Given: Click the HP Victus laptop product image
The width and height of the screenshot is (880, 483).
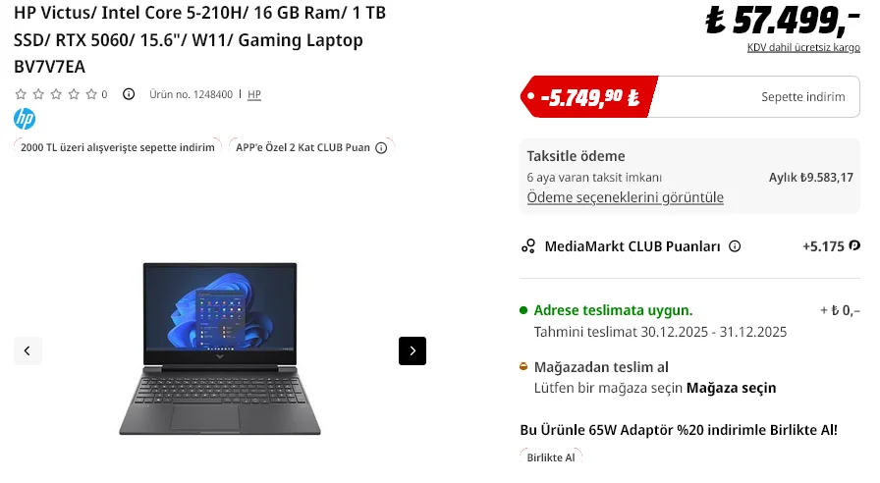Looking at the screenshot, I should (x=220, y=349).
